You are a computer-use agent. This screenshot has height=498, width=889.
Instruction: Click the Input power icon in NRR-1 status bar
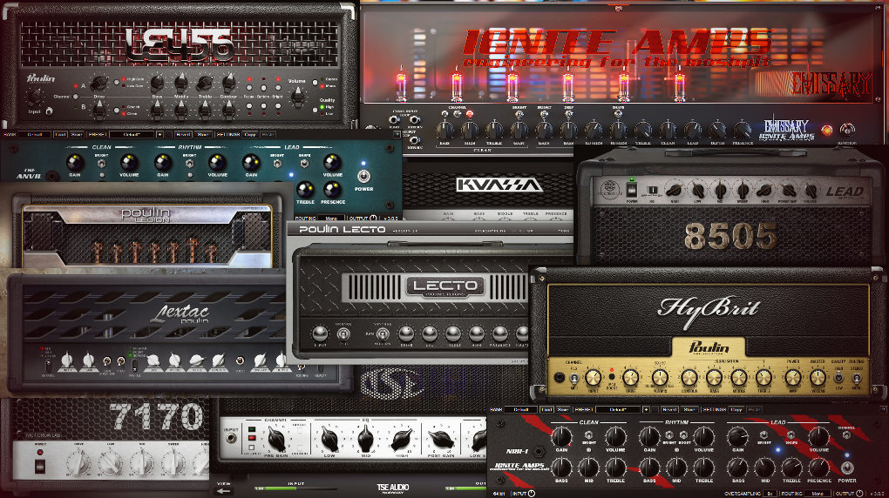pos(532,494)
